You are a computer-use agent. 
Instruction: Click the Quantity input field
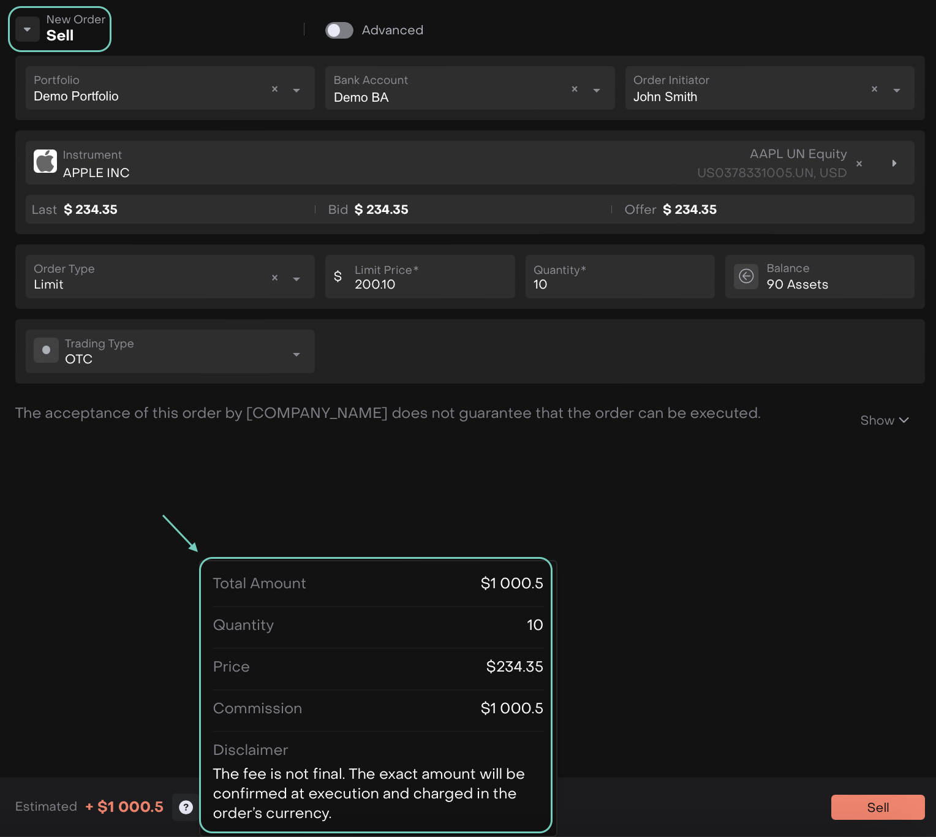pyautogui.click(x=619, y=284)
